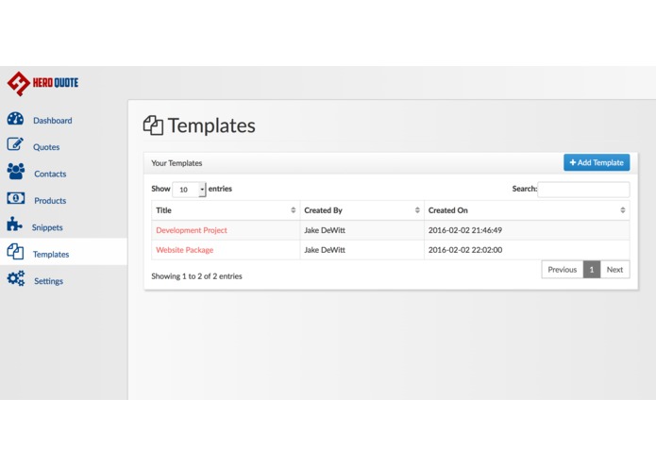Open the Website Package template
Image resolution: width=656 pixels, height=466 pixels.
(x=184, y=250)
